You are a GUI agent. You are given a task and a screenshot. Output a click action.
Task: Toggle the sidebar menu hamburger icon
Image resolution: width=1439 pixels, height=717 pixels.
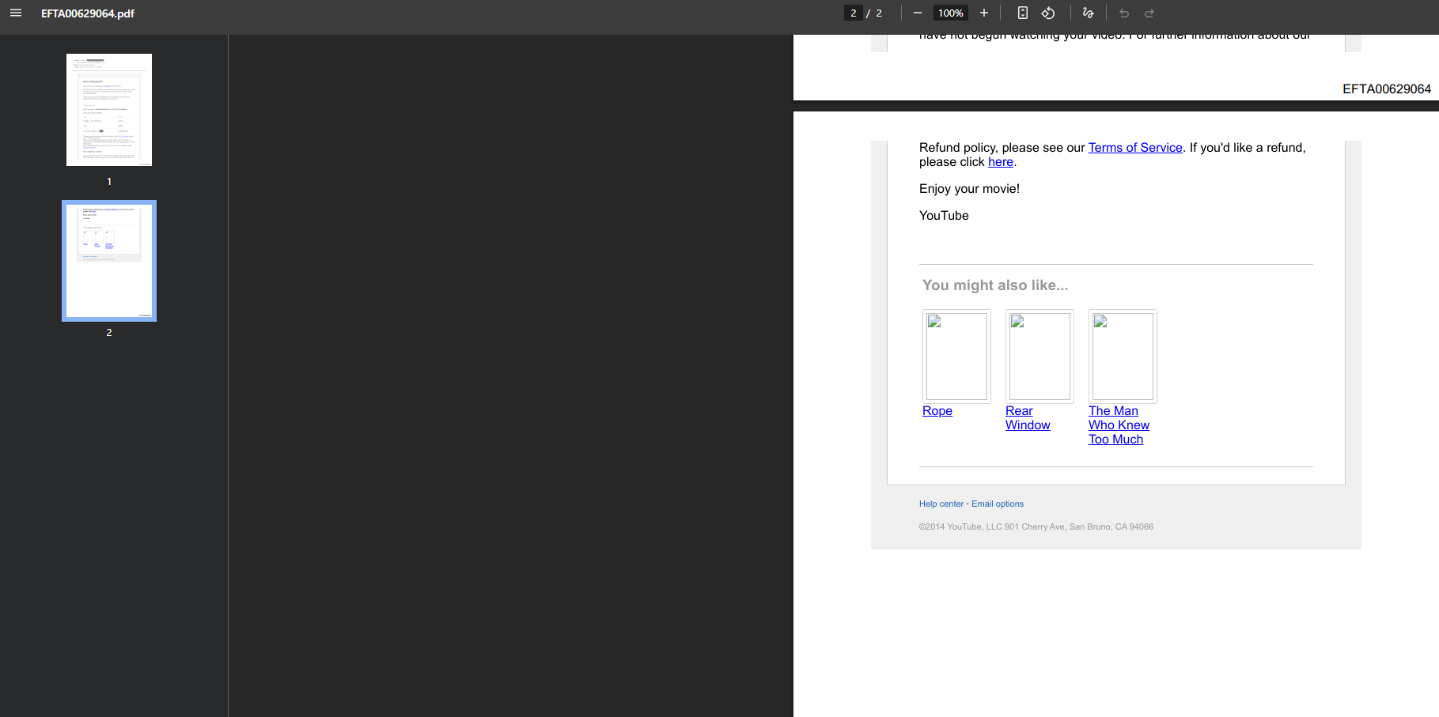(x=16, y=13)
